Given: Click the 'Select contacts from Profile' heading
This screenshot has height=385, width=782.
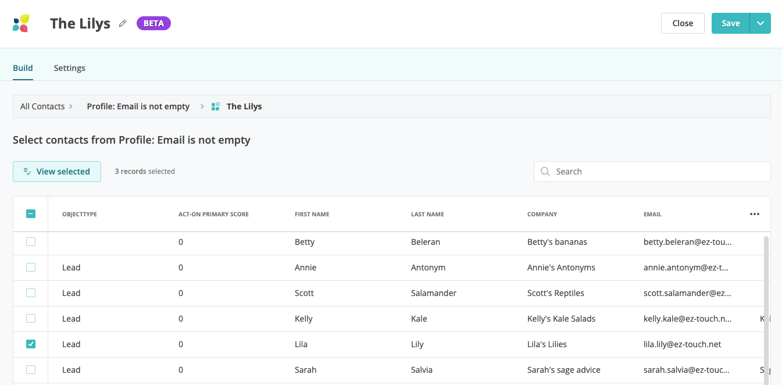Looking at the screenshot, I should (131, 140).
